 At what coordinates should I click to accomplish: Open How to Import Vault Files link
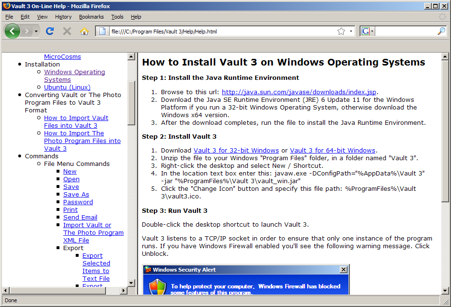[76, 121]
